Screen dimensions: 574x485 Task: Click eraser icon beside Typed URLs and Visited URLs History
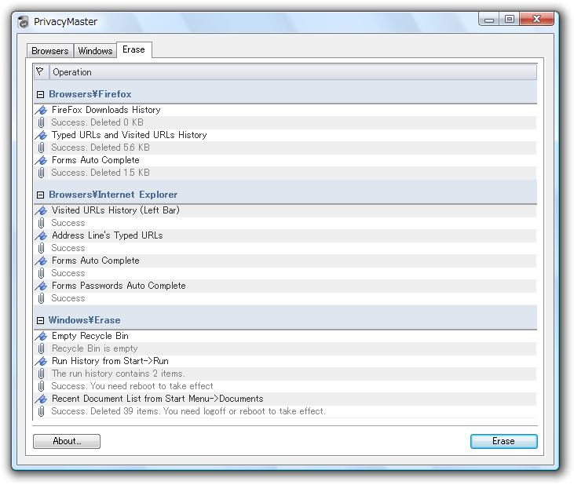tap(42, 135)
